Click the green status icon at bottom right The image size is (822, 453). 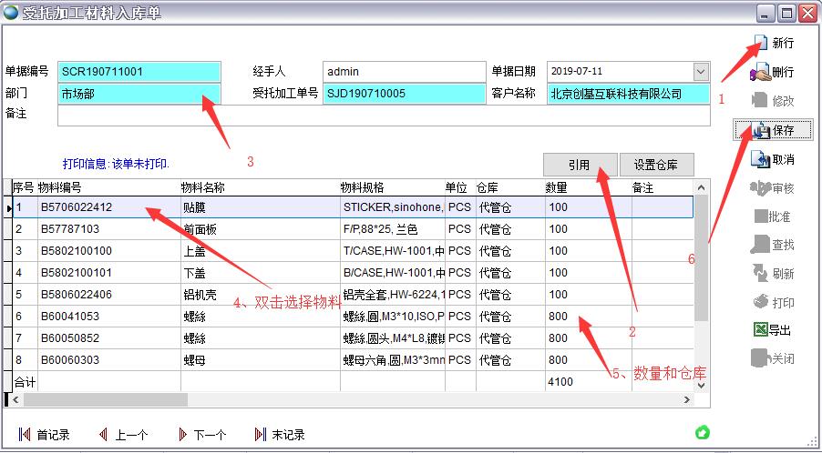(703, 432)
